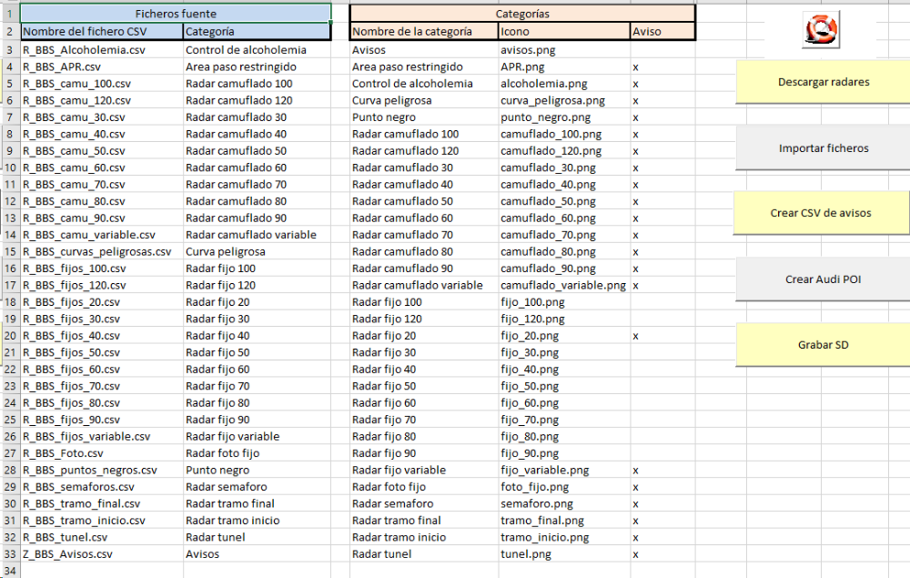
Task: Select the Ficheros fuente header cell
Action: 176,14
